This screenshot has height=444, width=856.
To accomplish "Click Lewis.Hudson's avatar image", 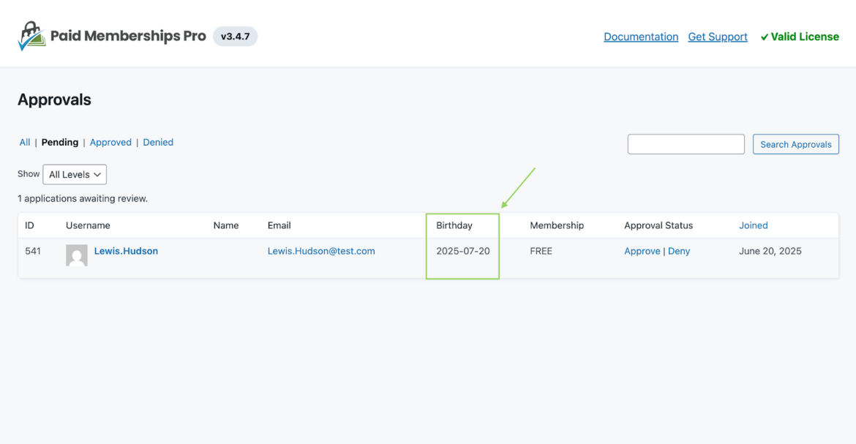I will 76,255.
